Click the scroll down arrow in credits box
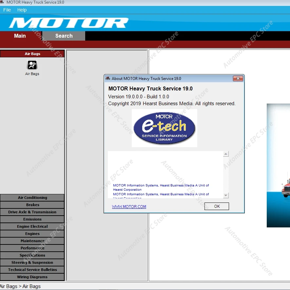This screenshot has width=290, height=290. [226, 195]
